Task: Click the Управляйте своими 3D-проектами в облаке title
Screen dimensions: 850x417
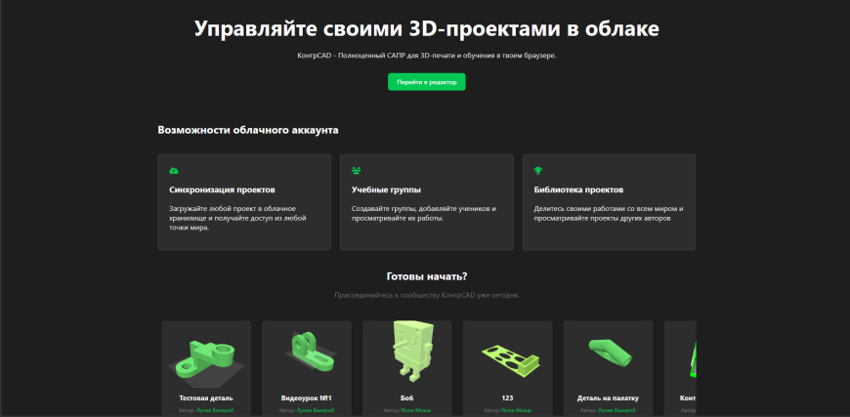Action: 427,28
